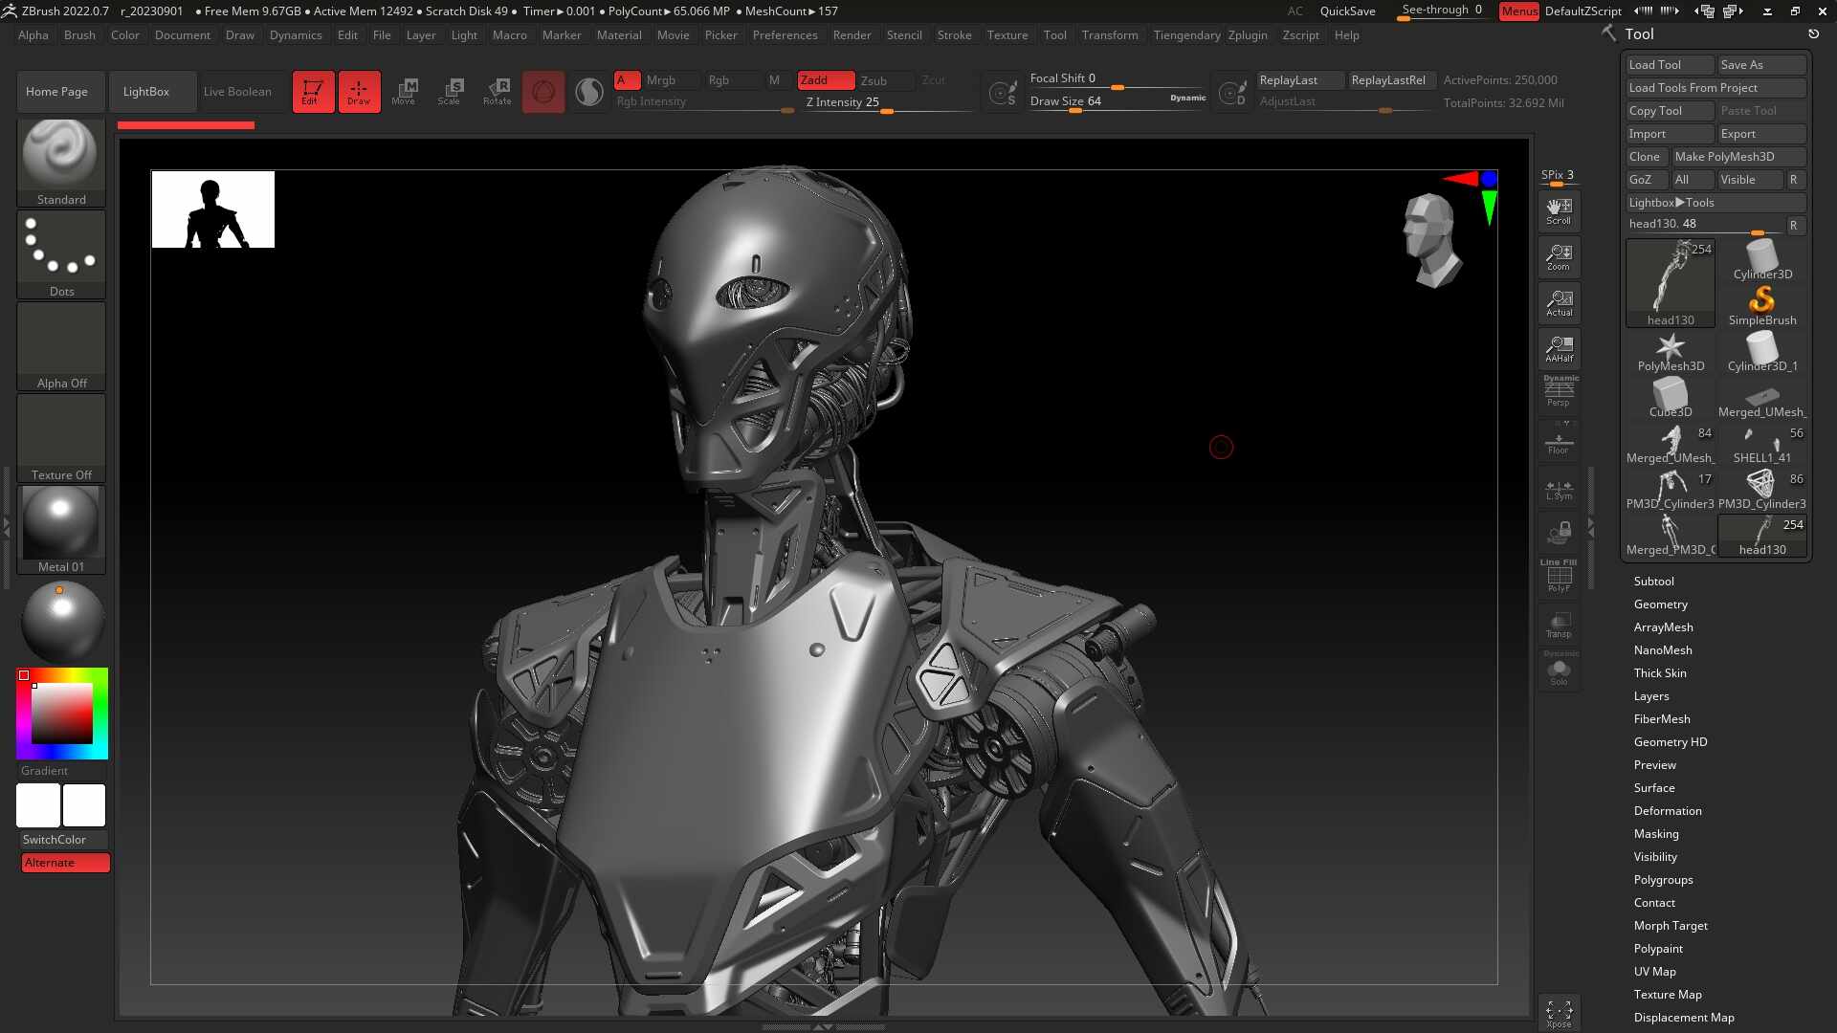
Task: Expand the UV Map section
Action: coord(1654,972)
